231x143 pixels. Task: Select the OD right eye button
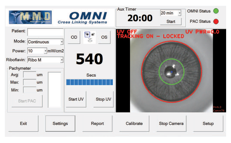pyautogui.click(x=74, y=37)
